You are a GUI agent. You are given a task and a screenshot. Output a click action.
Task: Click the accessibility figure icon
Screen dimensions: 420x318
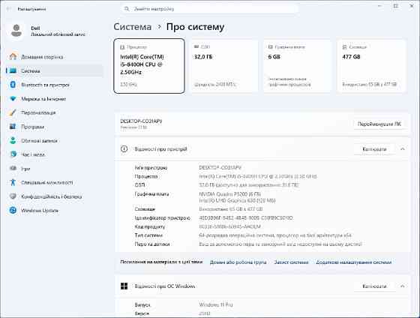(x=13, y=182)
